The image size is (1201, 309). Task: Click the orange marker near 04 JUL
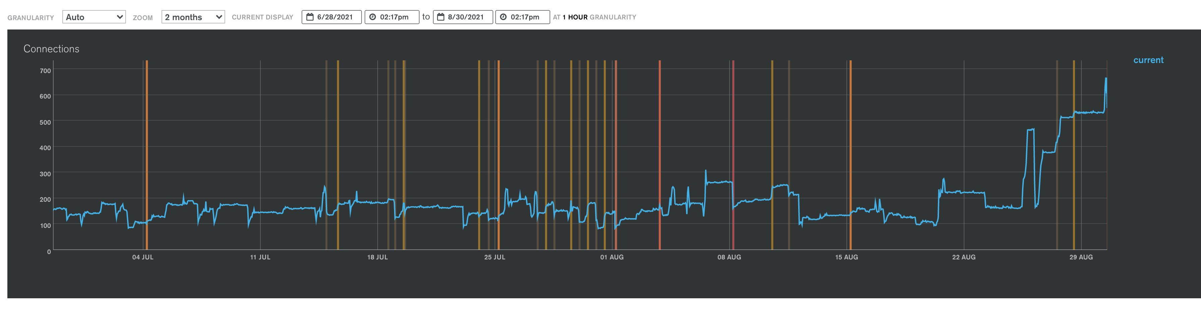click(x=147, y=155)
